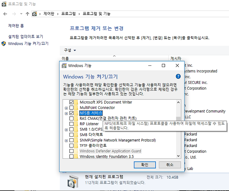Open the 구성 dropdown menu
Image resolution: width=229 pixels, height=191 pixels.
coord(70,50)
